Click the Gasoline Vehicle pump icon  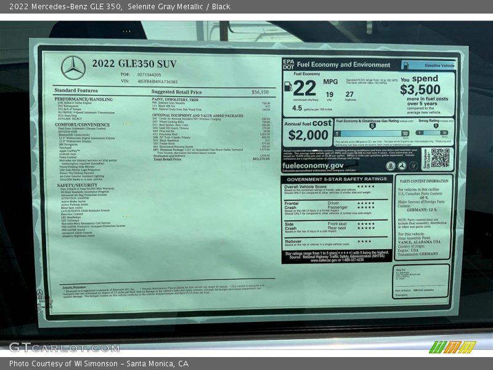406,65
